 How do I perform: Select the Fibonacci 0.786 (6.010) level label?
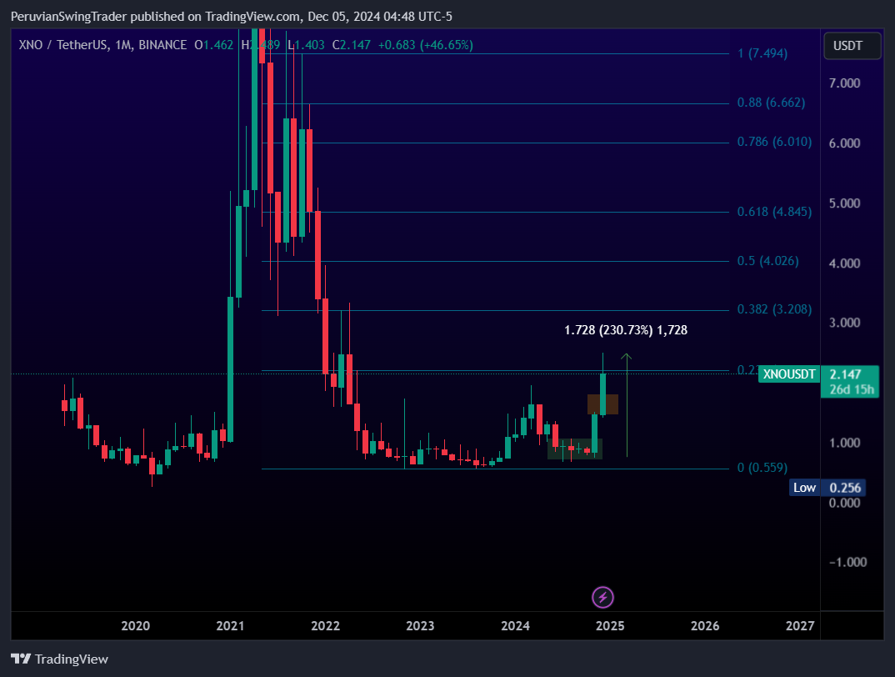[x=774, y=142]
